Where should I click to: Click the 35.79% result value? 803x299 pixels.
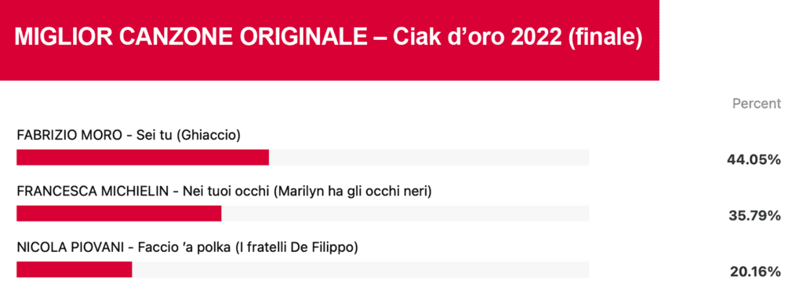(x=755, y=216)
